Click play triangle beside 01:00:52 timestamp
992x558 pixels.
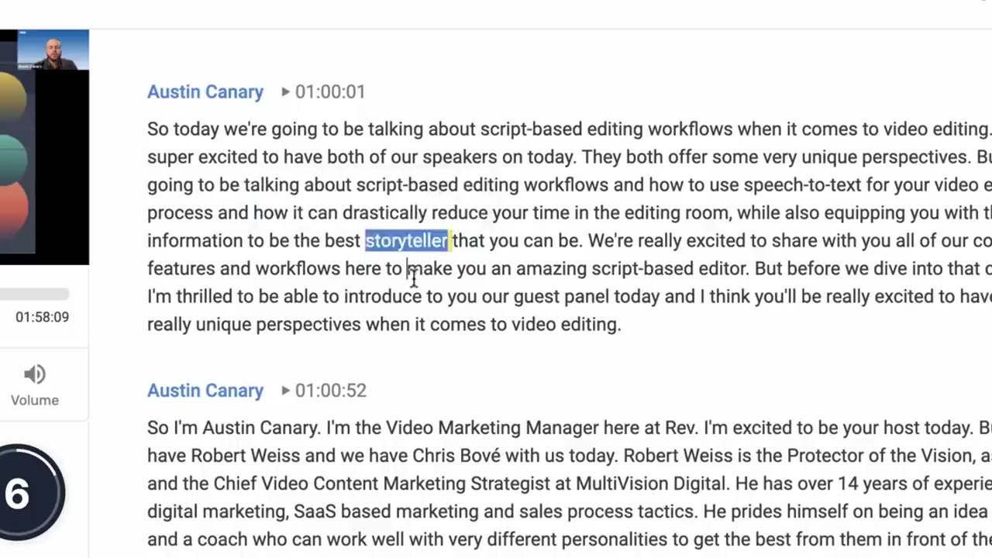point(285,390)
